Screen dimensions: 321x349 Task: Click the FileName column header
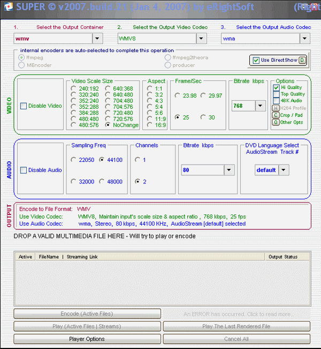49,257
